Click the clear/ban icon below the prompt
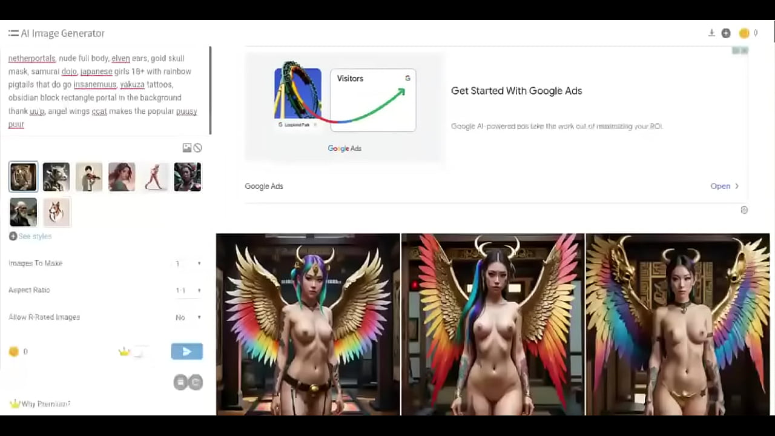Viewport: 775px width, 436px height. pos(197,148)
